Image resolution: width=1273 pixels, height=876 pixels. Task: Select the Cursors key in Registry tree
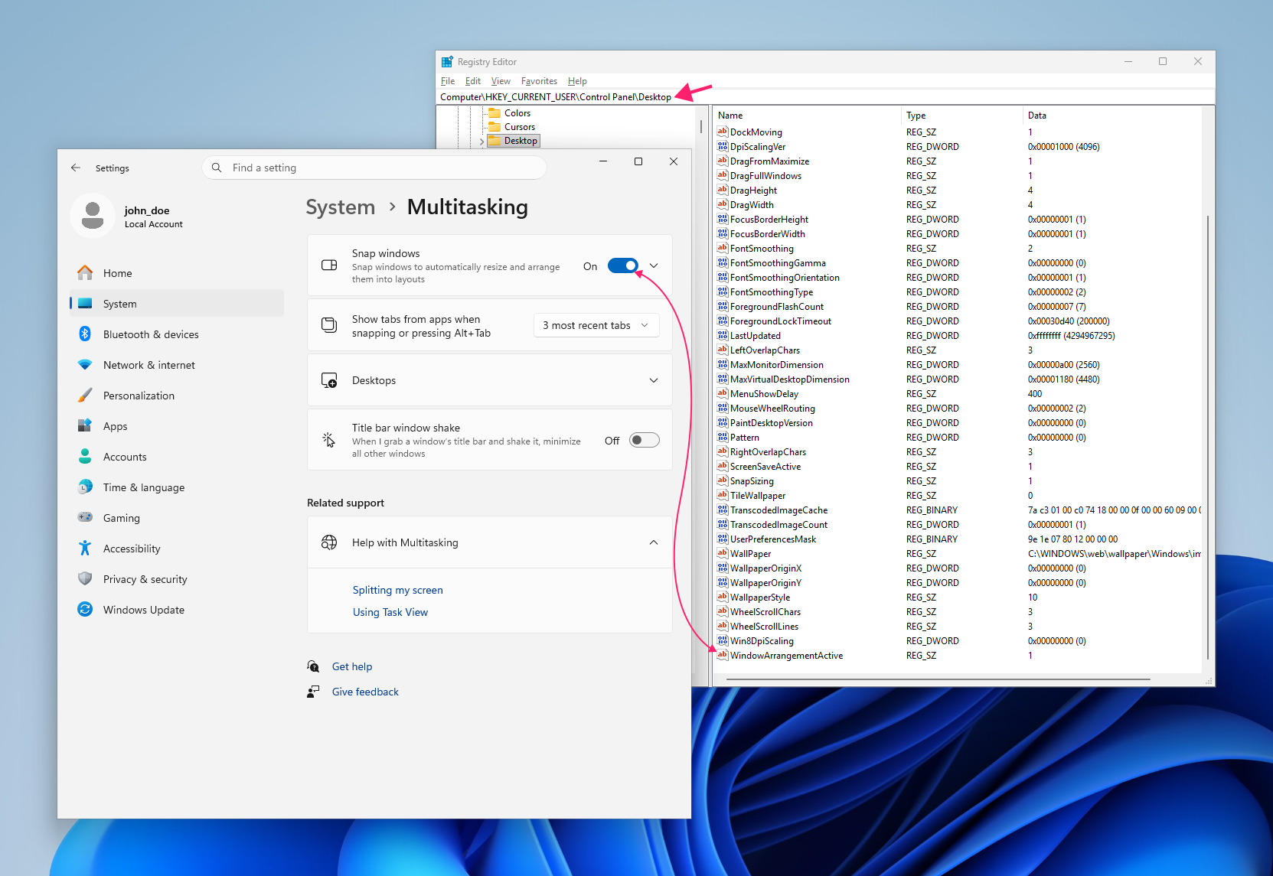tap(520, 127)
